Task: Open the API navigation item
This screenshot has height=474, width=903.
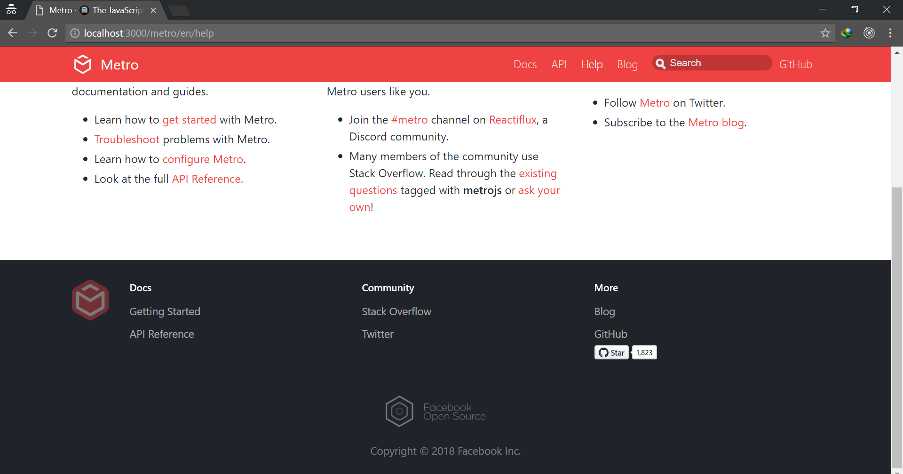Action: [x=559, y=64]
